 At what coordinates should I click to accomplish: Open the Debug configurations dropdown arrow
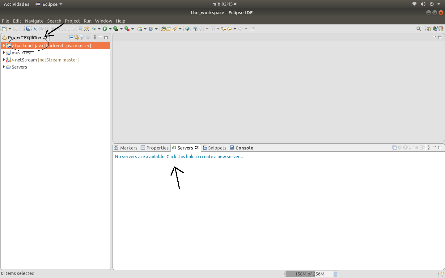pyautogui.click(x=99, y=29)
